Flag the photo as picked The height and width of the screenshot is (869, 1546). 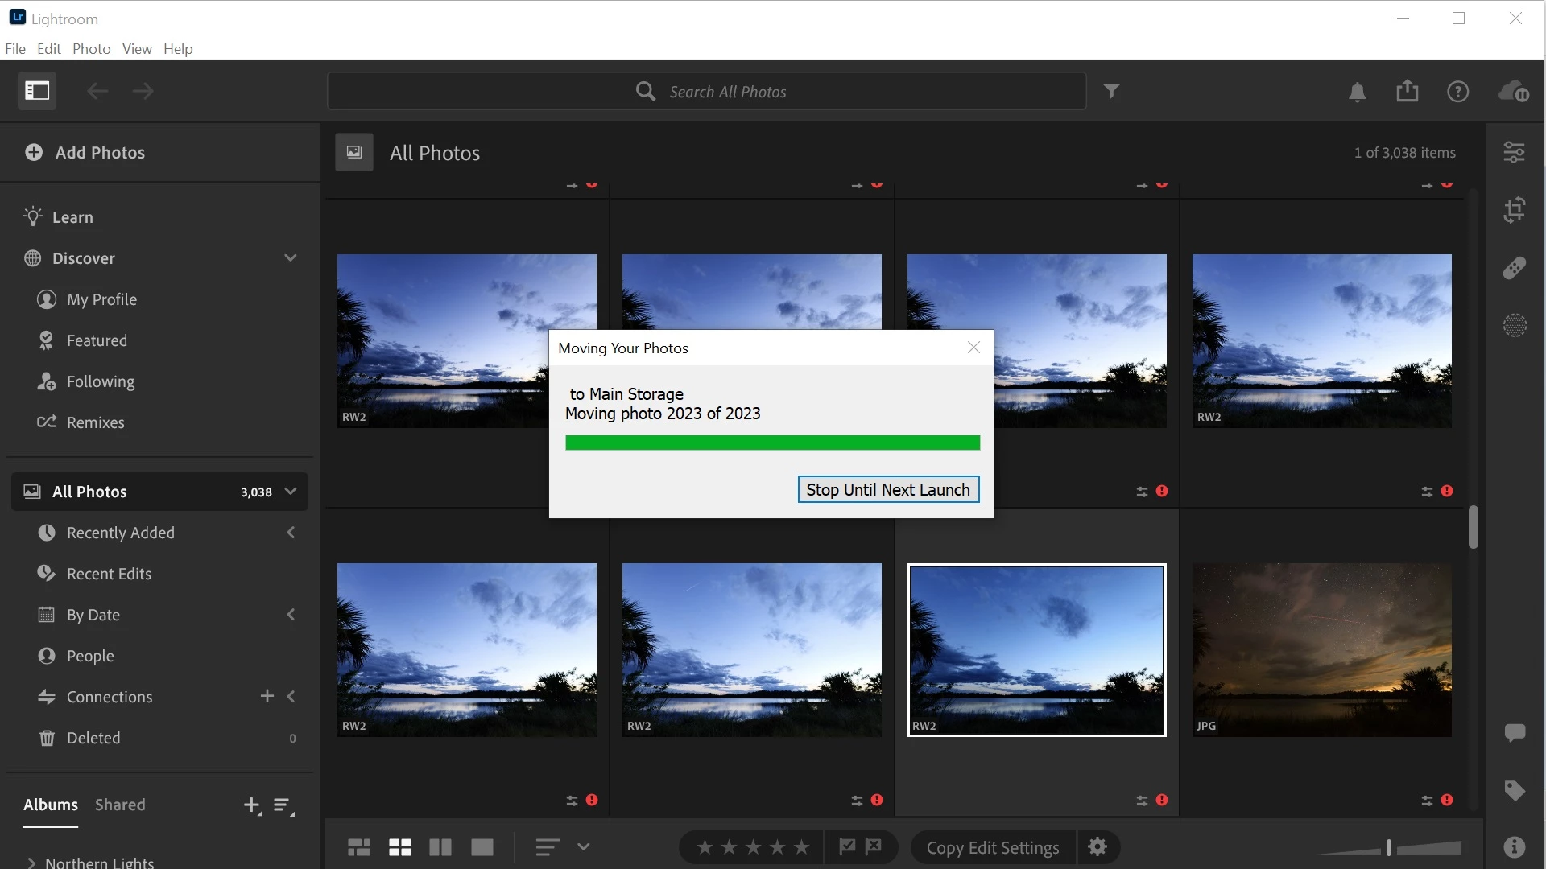847,846
